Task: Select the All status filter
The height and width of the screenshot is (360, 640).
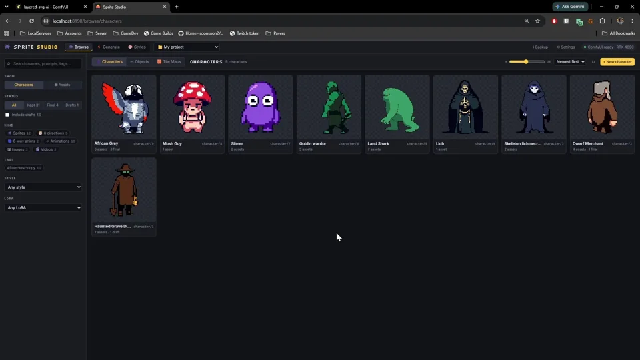Action: pos(14,105)
